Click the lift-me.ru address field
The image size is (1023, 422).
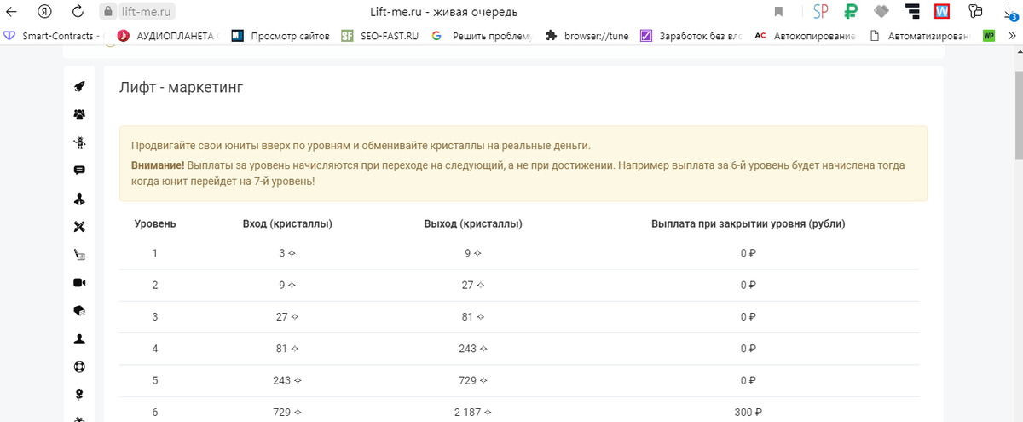(145, 12)
